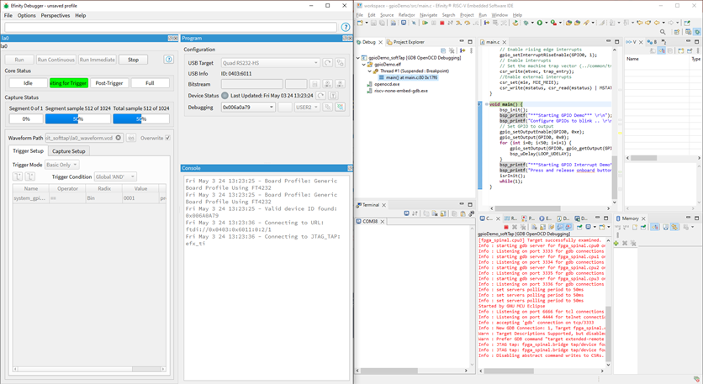This screenshot has height=384, width=703.
Task: Click Open a Terminal monitor icon in IDE toolbar
Action: pos(404,23)
